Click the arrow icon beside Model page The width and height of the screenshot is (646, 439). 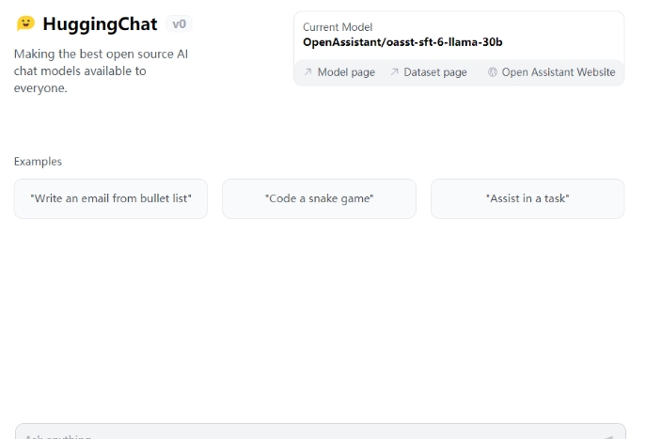[307, 72]
